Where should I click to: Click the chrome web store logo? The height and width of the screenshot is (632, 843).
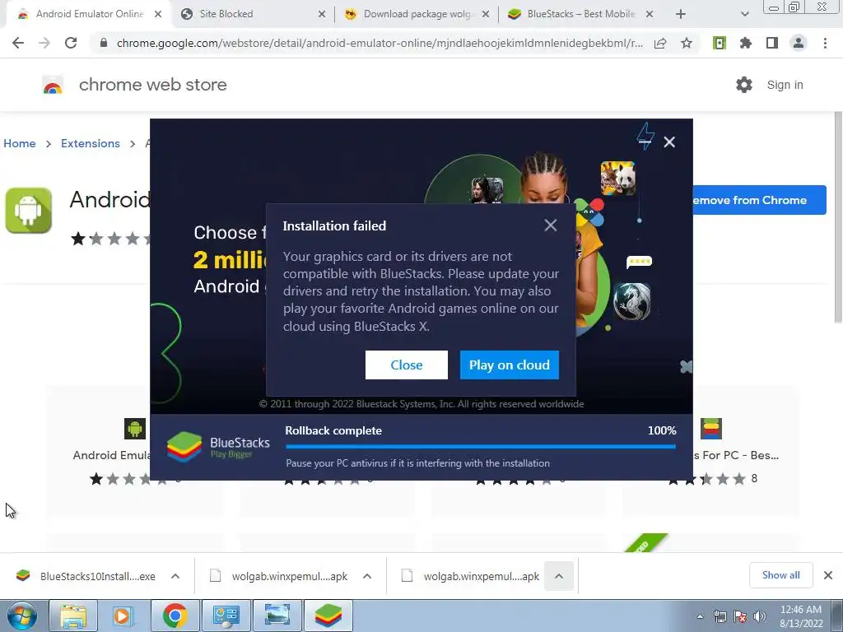[x=53, y=85]
